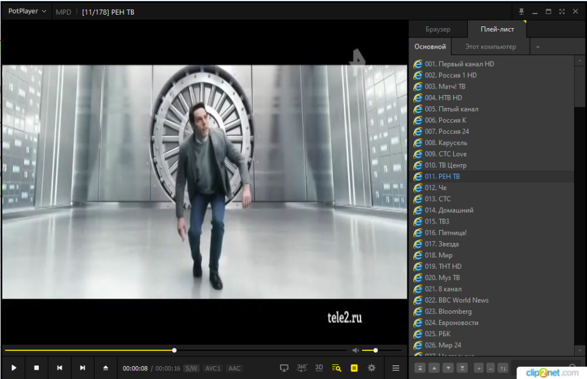Click the video seek bar
Screen dimensions: 587x379
pyautogui.click(x=175, y=350)
